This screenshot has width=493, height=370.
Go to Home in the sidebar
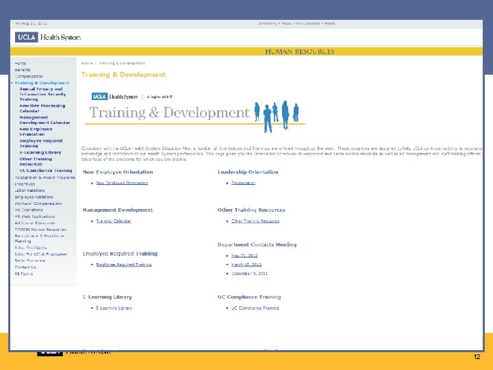coord(20,63)
